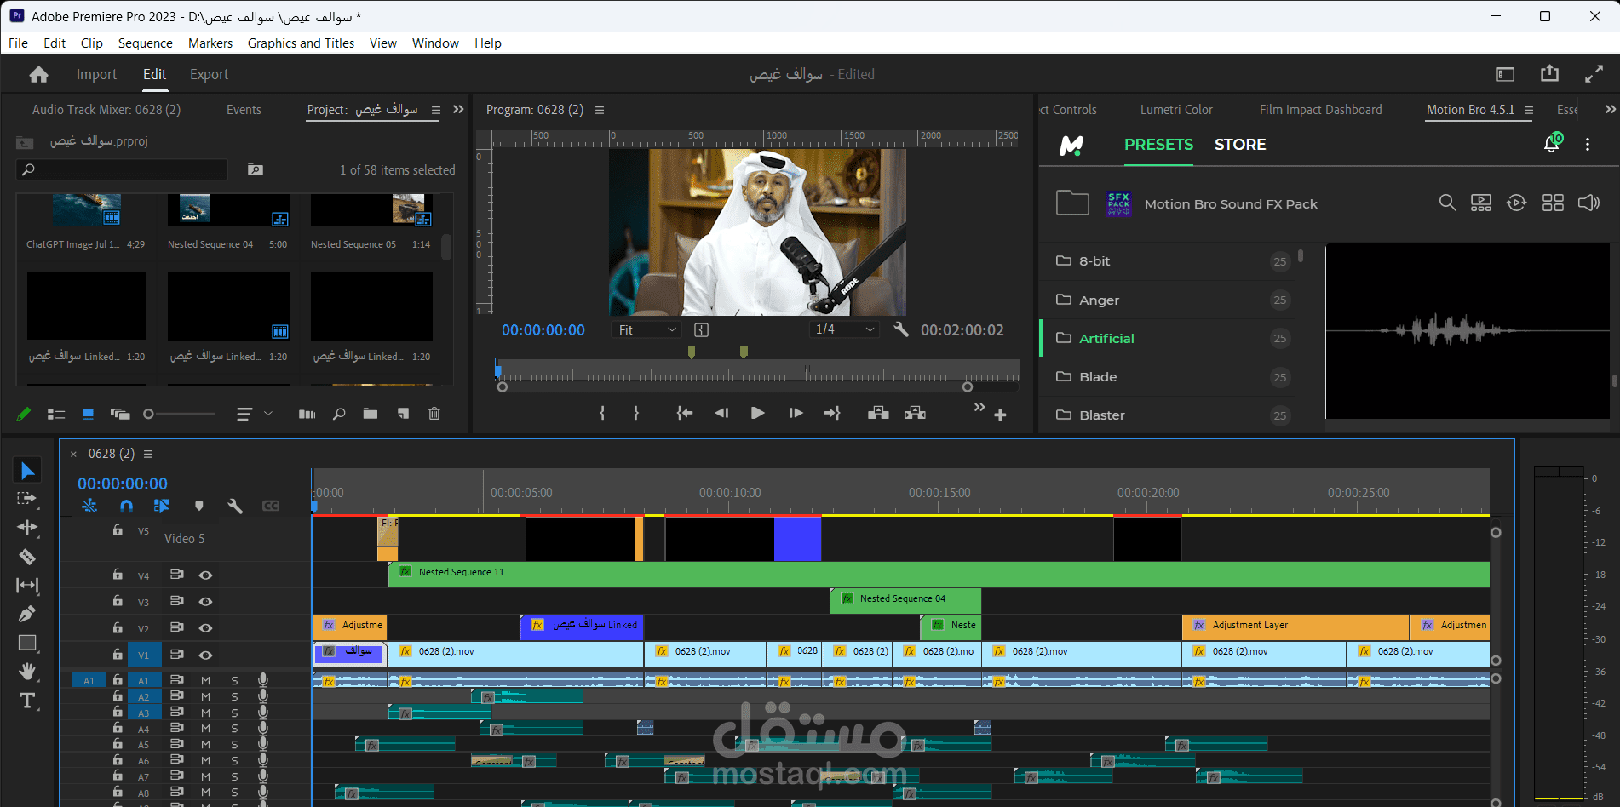Toggle V4 track output eye
Screen dimensions: 1620x807
[205, 575]
